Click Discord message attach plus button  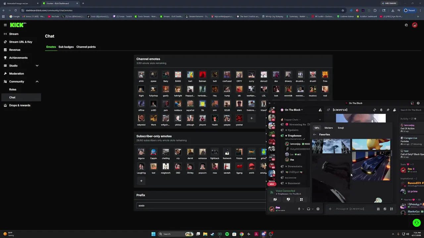(x=330, y=209)
